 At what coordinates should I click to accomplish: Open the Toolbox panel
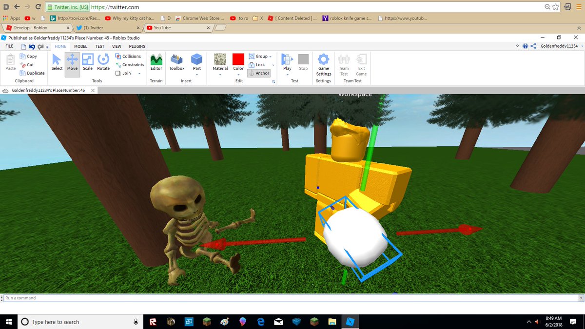[176, 62]
